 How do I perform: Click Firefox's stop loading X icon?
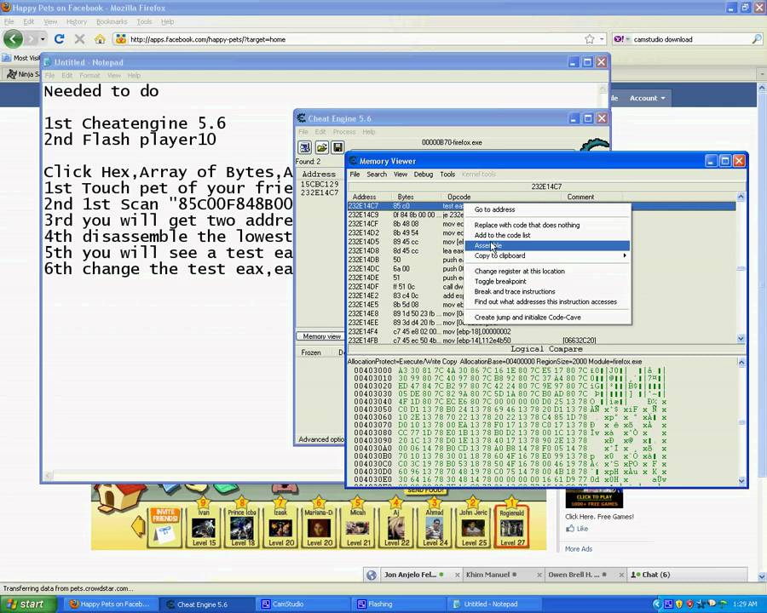[x=80, y=39]
